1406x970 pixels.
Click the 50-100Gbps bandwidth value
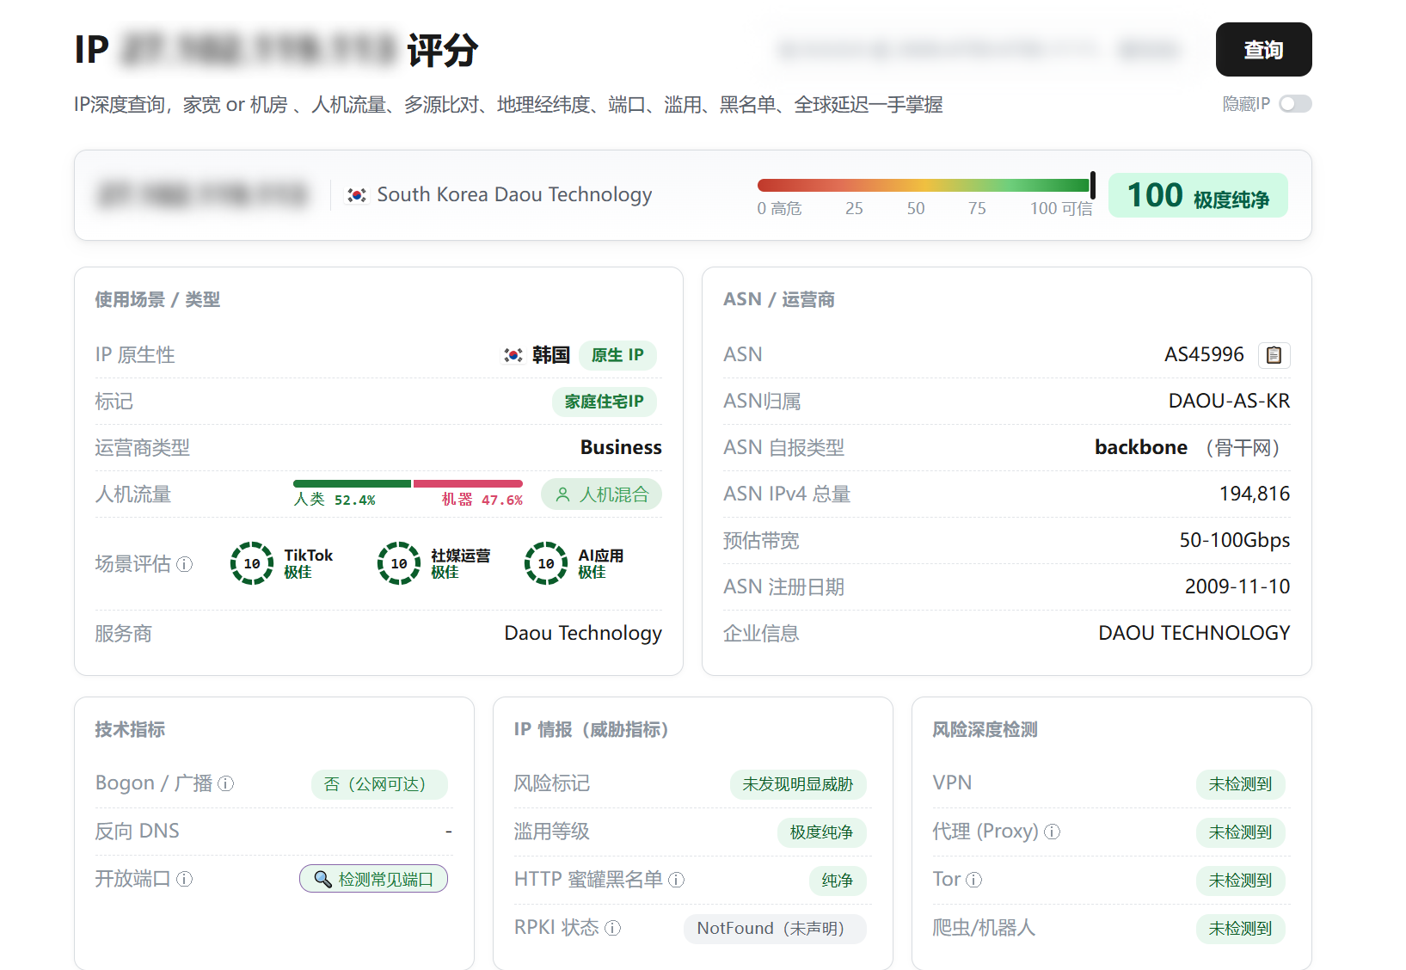click(x=1235, y=540)
